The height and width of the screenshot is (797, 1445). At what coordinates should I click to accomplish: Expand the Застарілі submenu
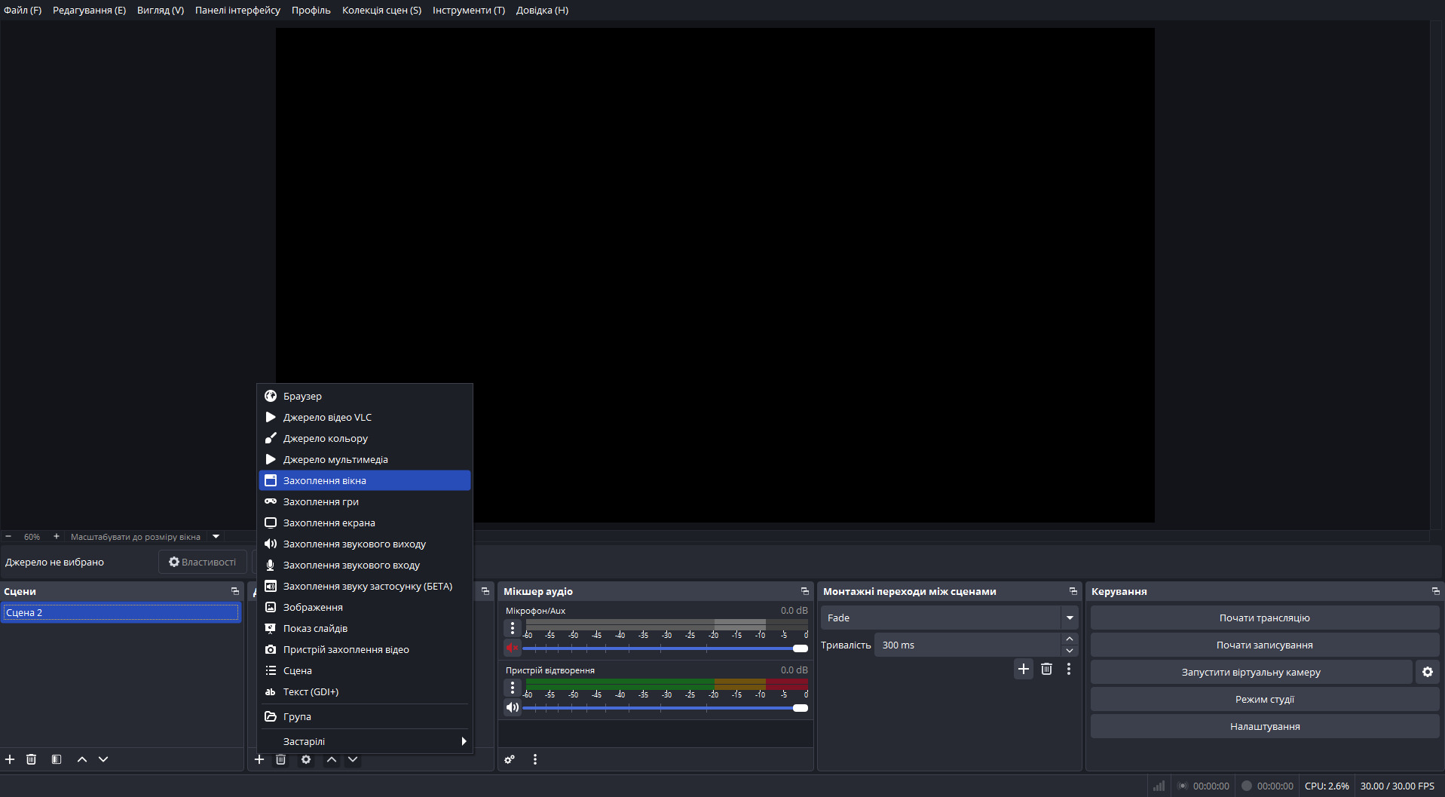click(463, 741)
